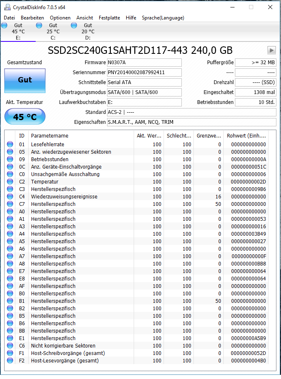
Task: Click status icon for ID 0C row
Action: point(10,167)
